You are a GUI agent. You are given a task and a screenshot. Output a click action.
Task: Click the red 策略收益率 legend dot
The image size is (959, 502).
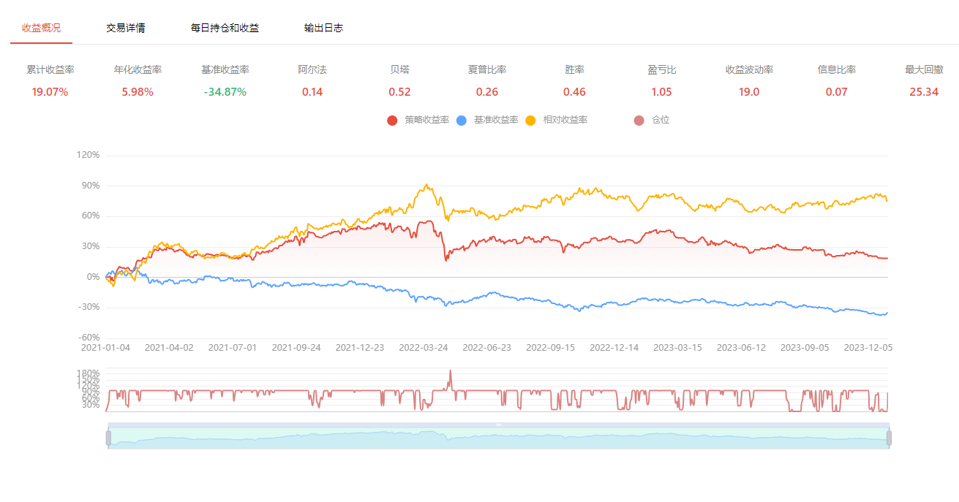[x=392, y=120]
